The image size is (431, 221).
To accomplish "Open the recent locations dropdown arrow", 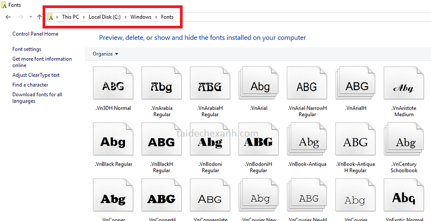I will pos(31,17).
